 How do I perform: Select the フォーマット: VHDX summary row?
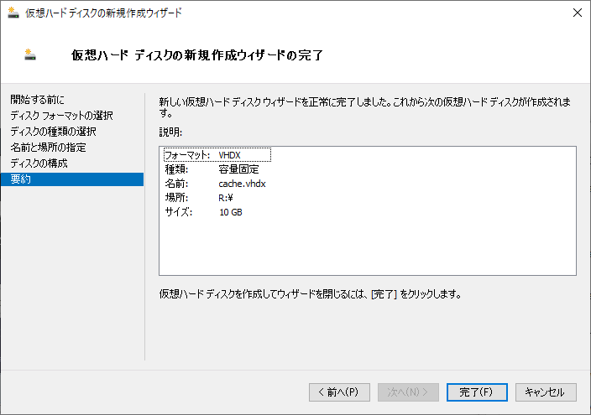pos(217,155)
